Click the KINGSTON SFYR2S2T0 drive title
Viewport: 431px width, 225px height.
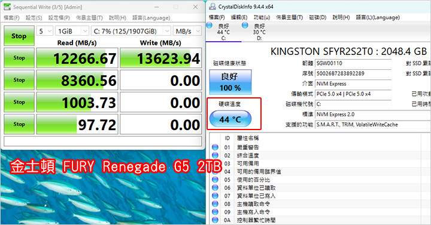[x=348, y=51]
